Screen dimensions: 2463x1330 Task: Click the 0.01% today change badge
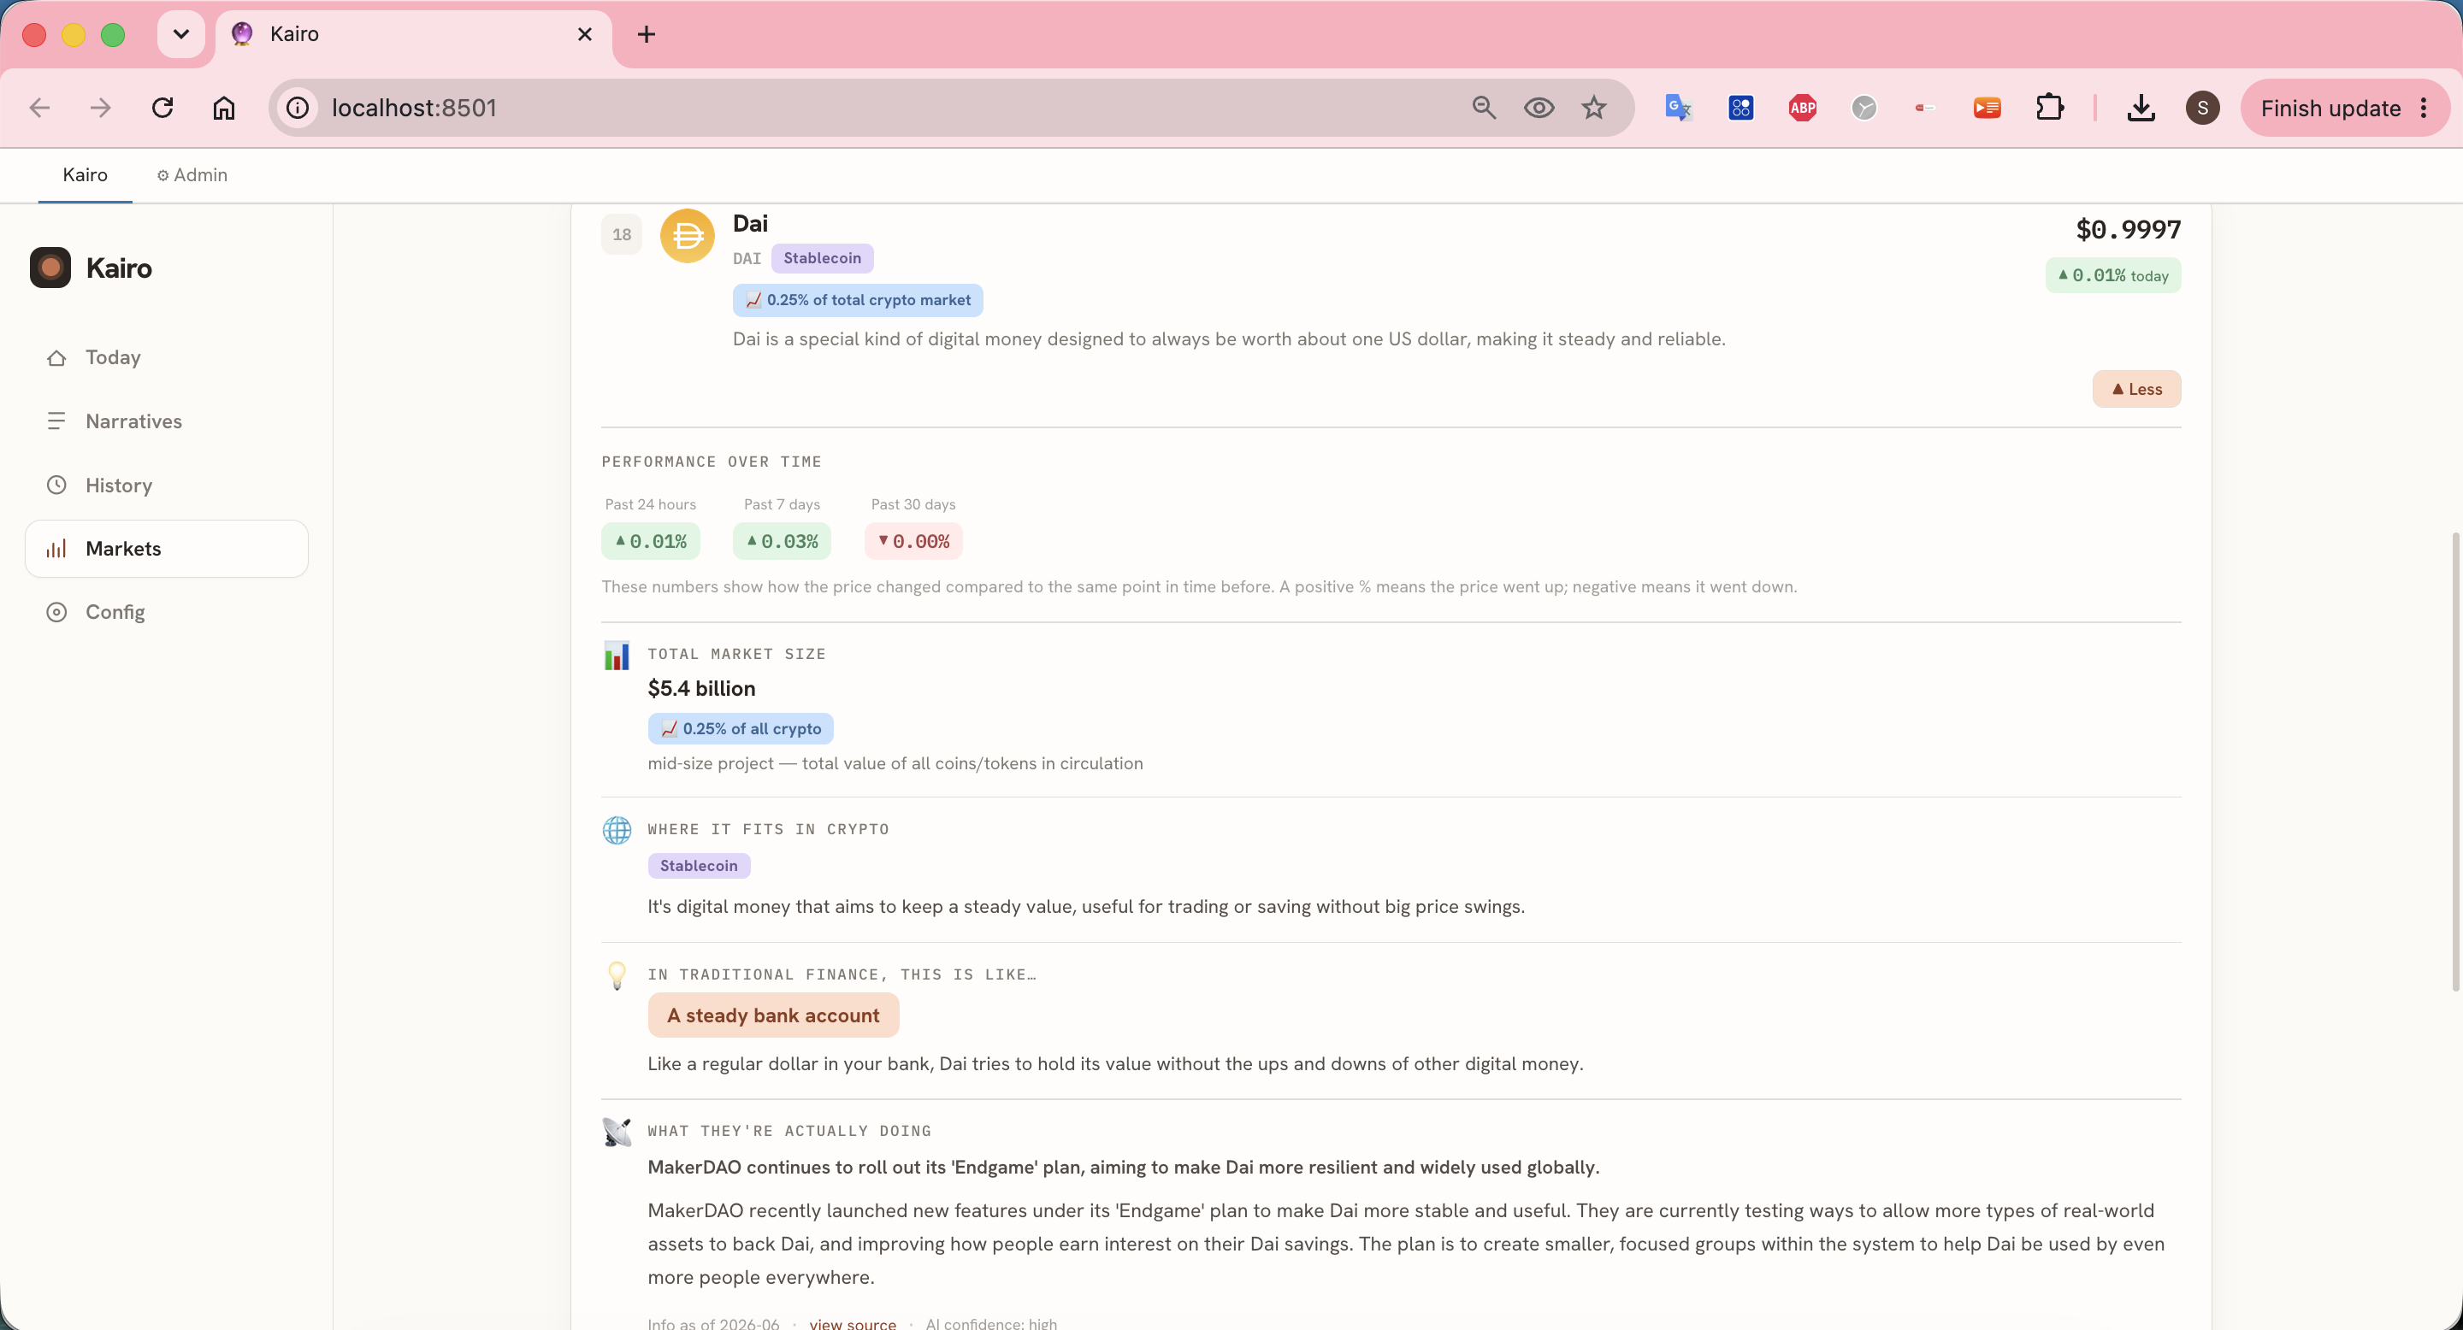tap(2113, 276)
